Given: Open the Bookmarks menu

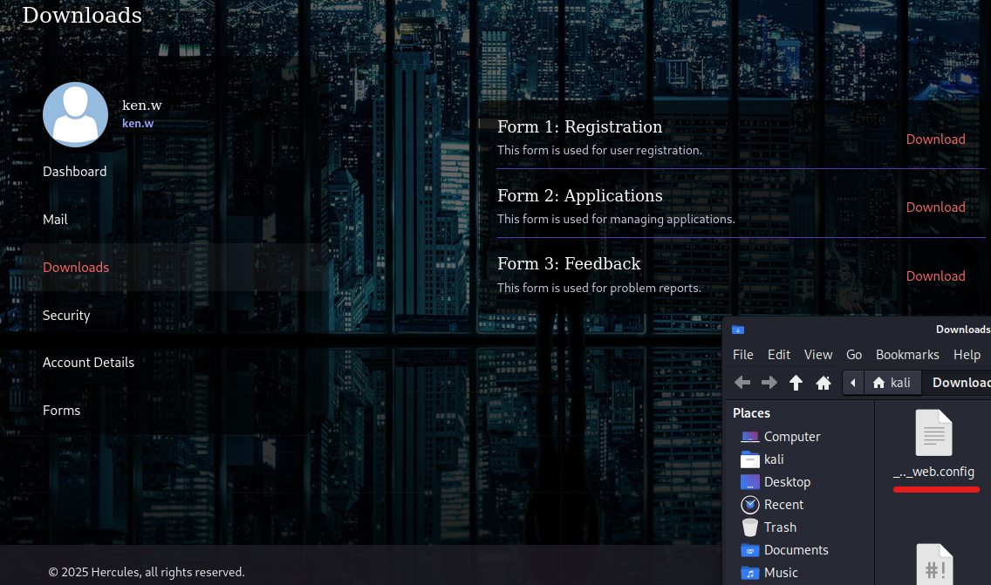Looking at the screenshot, I should (907, 355).
